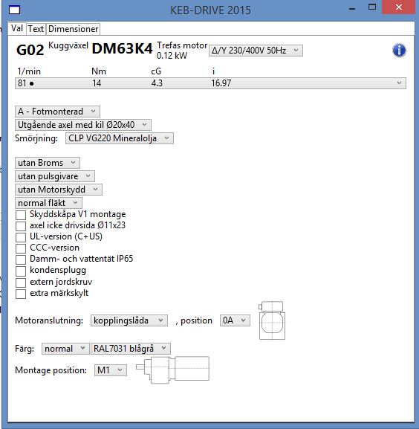Click the window system menu icon
419x429 pixels.
coord(14,10)
